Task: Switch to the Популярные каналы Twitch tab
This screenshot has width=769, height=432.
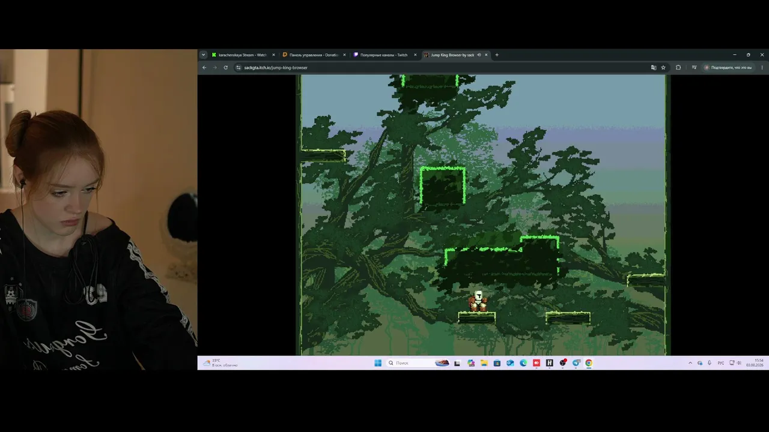Action: point(384,55)
